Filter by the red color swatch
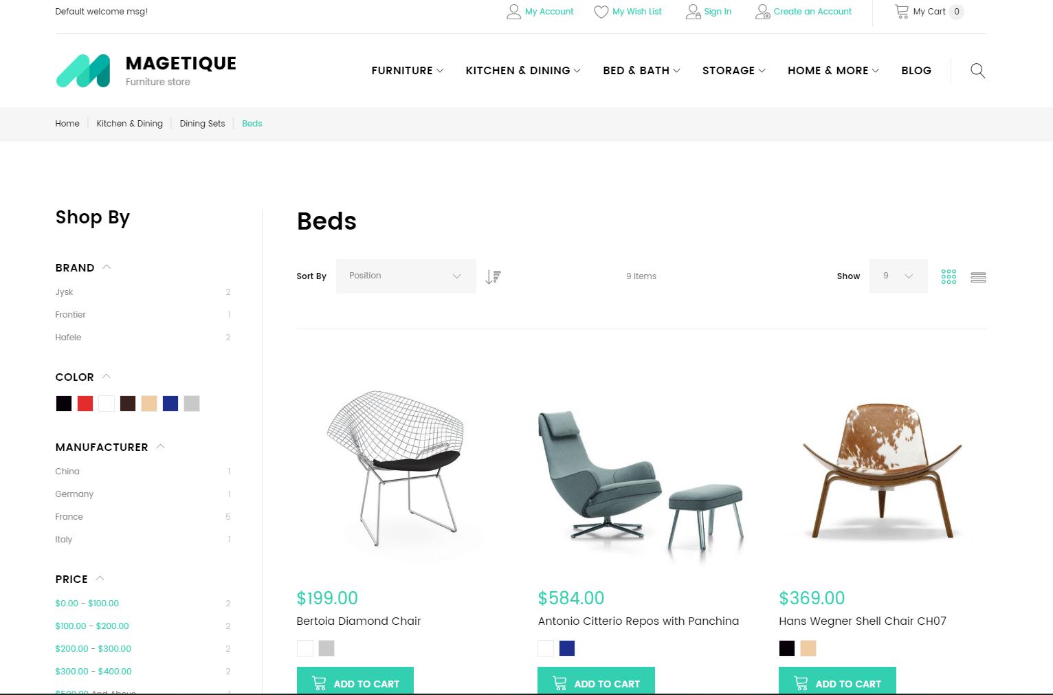Image resolution: width=1053 pixels, height=695 pixels. [85, 404]
